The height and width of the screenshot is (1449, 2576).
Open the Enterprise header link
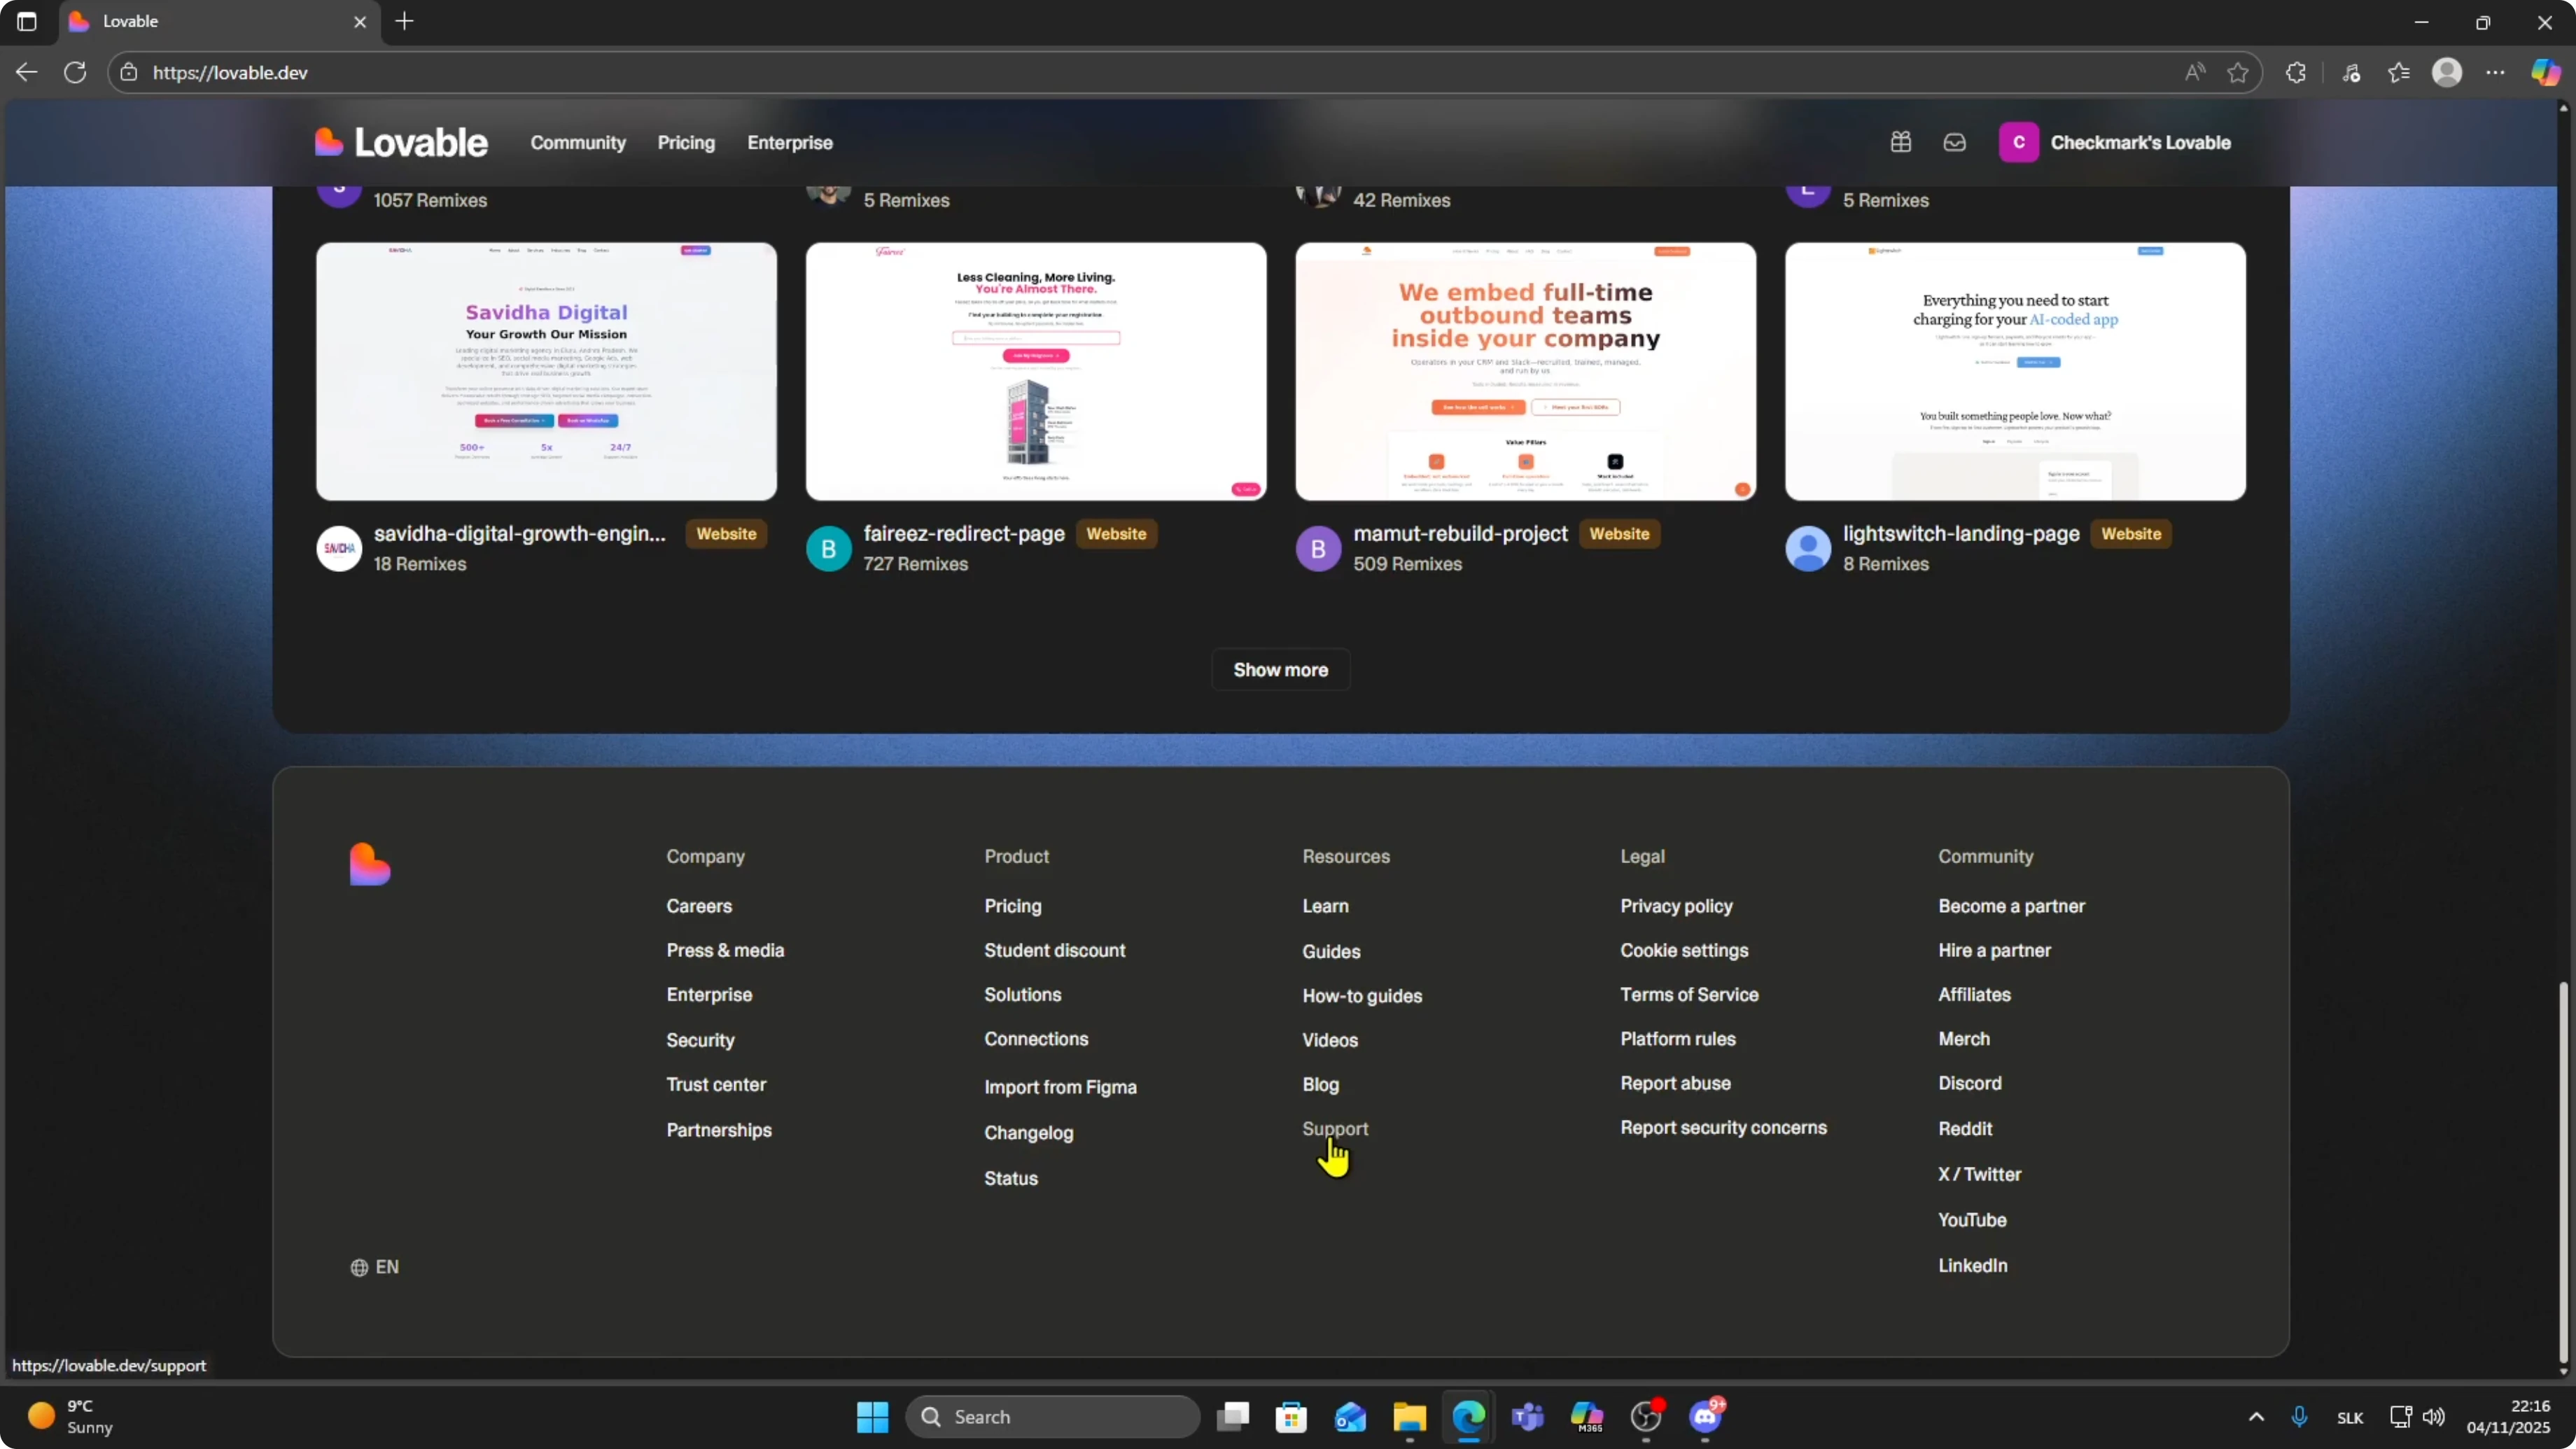(x=790, y=142)
